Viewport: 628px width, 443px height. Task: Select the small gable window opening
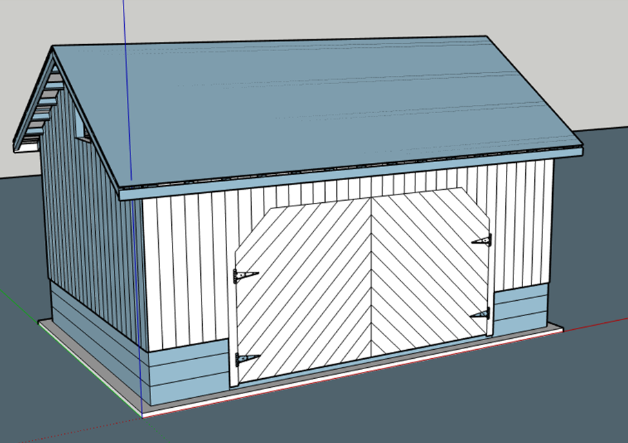point(81,126)
